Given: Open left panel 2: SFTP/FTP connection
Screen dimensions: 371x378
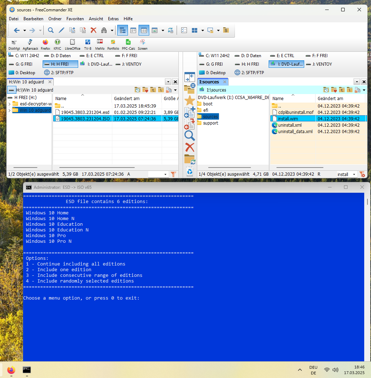Looking at the screenshot, I should 59,72.
